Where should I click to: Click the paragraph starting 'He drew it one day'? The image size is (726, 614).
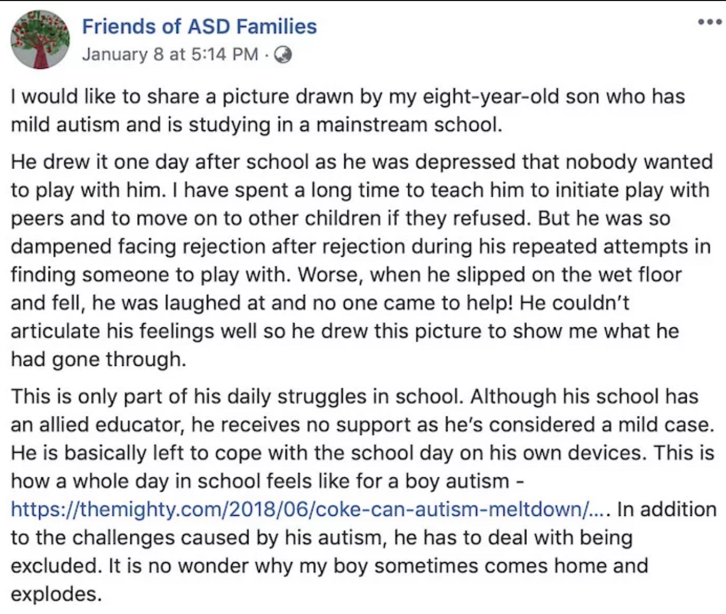pyautogui.click(x=362, y=260)
